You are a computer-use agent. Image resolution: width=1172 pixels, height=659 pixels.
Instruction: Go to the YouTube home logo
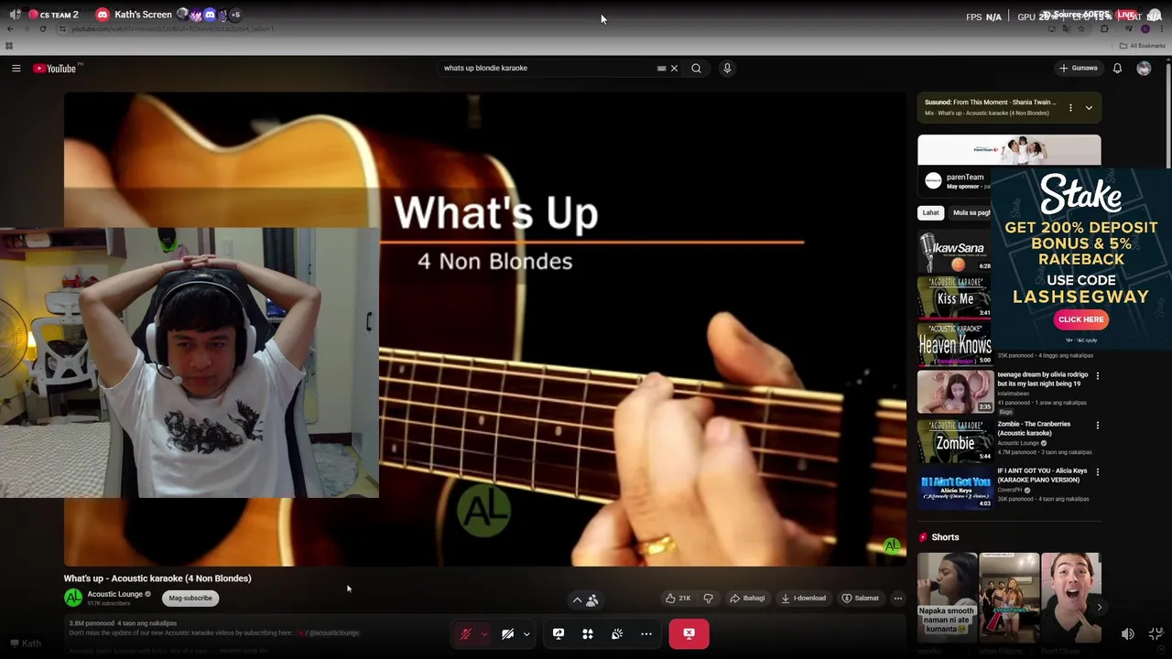(x=55, y=69)
